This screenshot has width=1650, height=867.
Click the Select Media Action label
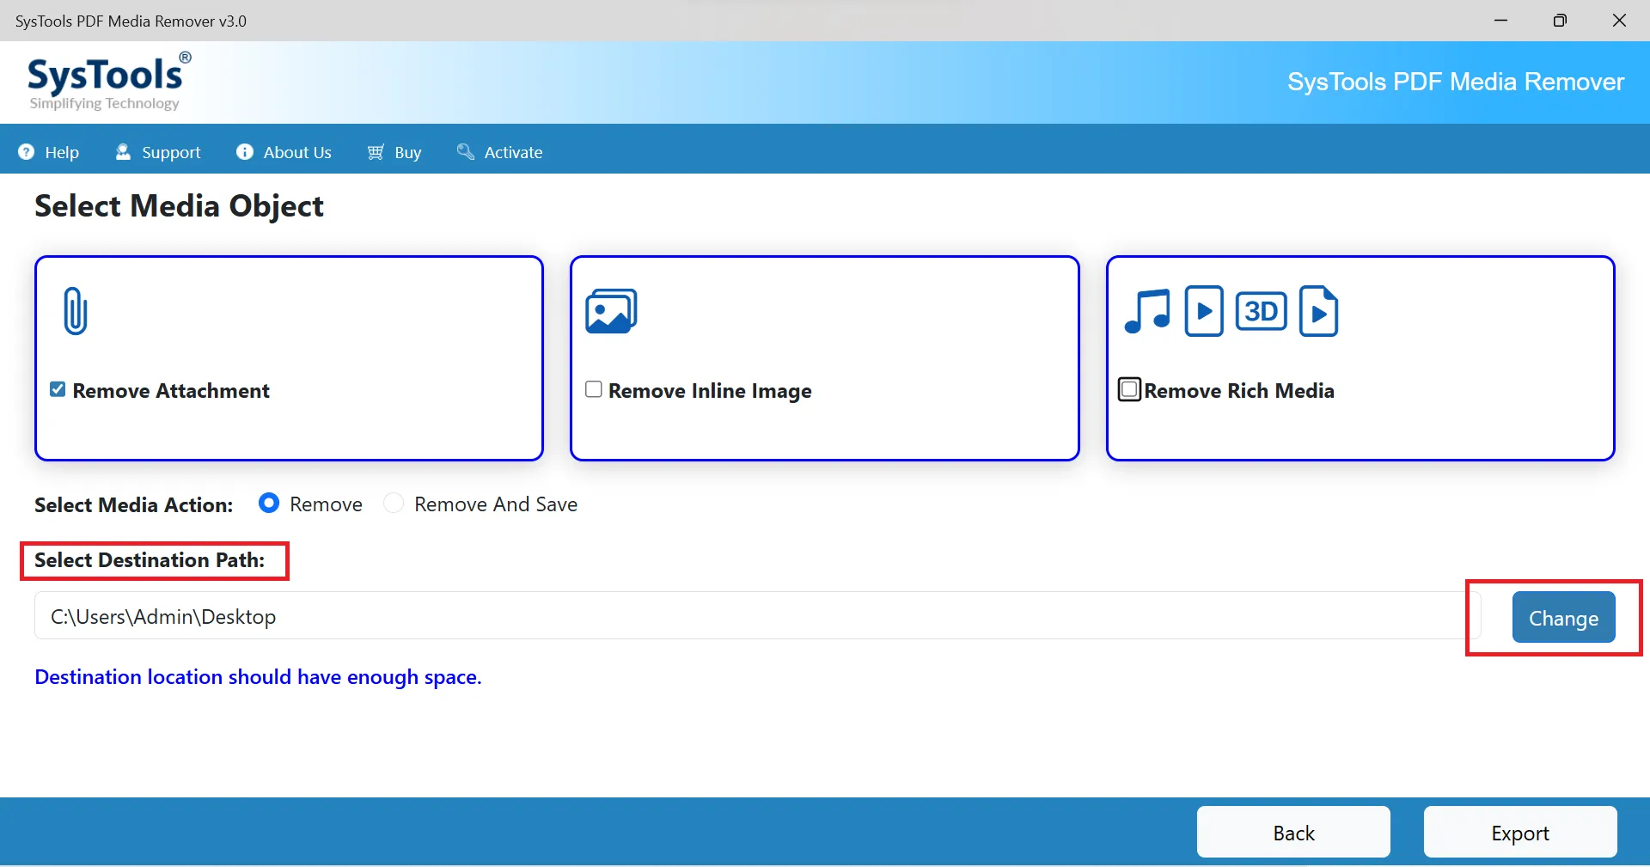tap(133, 504)
